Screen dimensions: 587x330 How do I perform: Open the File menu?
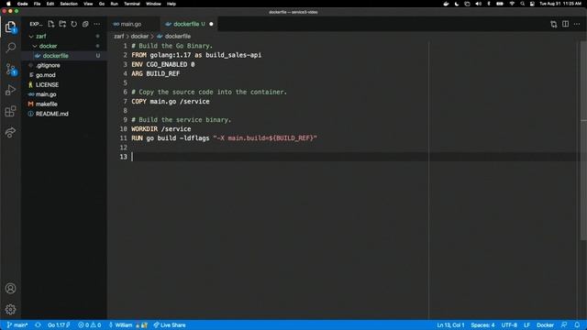coord(37,4)
